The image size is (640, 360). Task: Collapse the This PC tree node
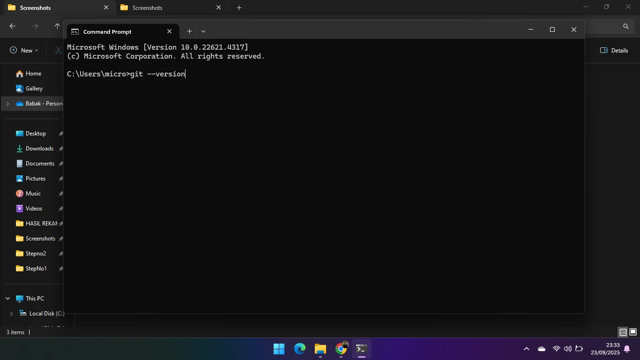(x=7, y=299)
